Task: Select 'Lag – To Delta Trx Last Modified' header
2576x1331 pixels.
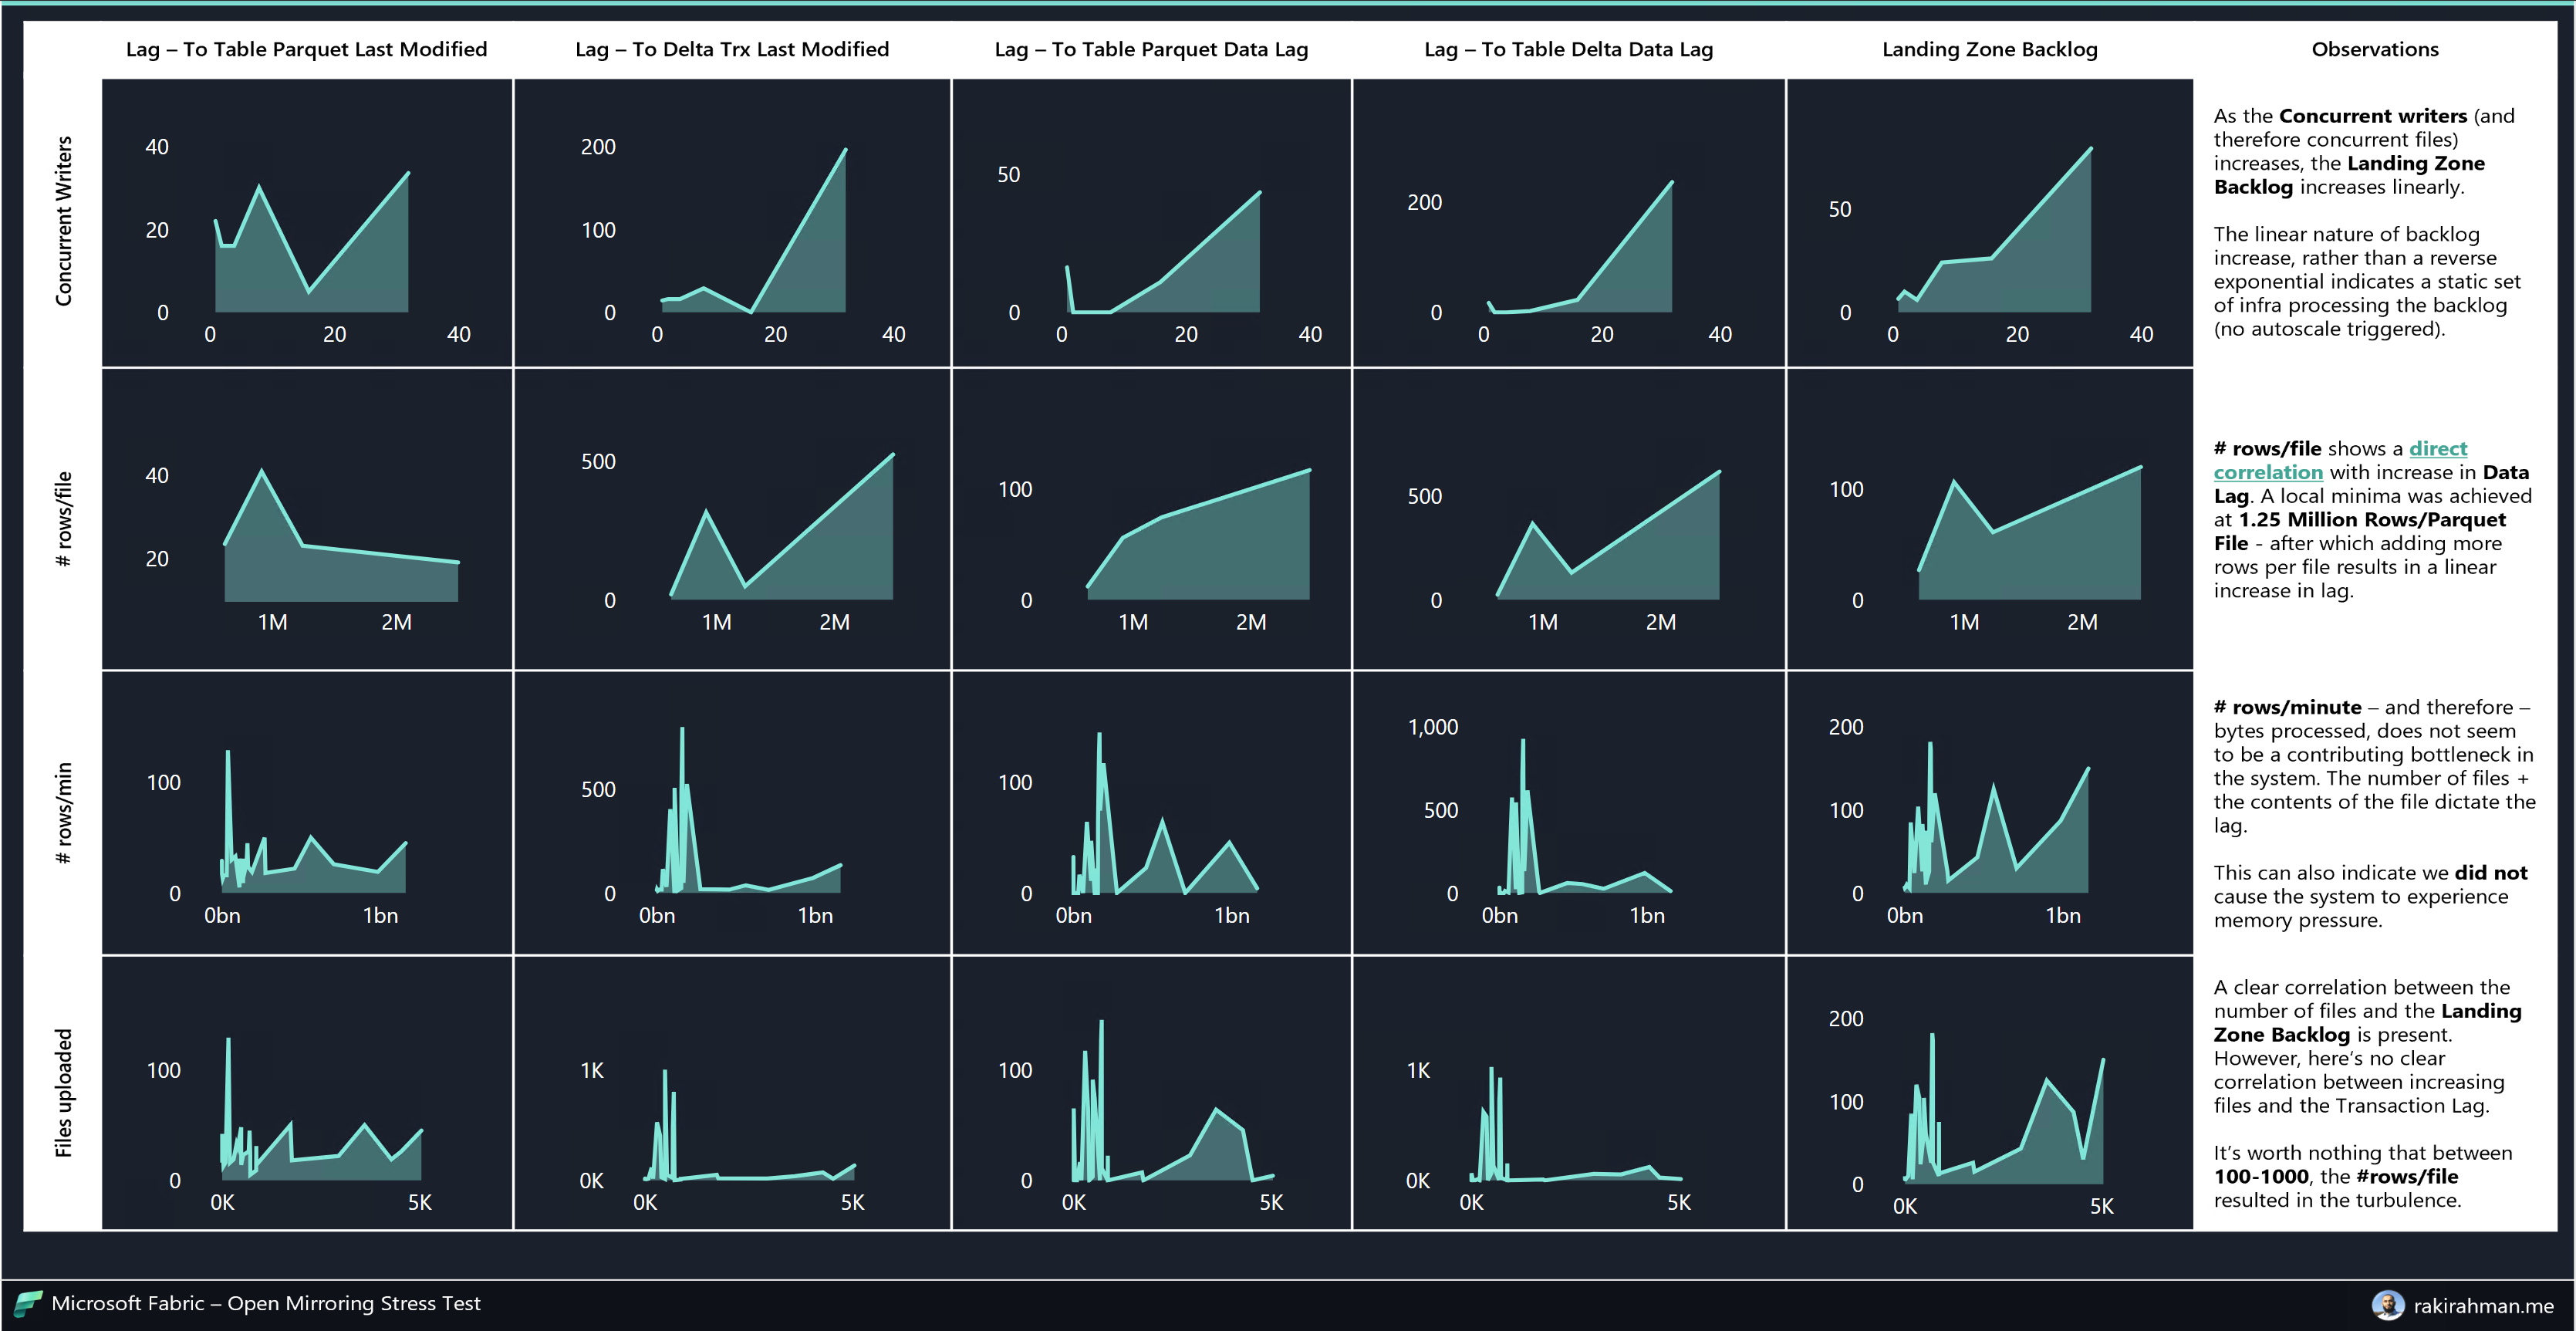Action: [731, 49]
